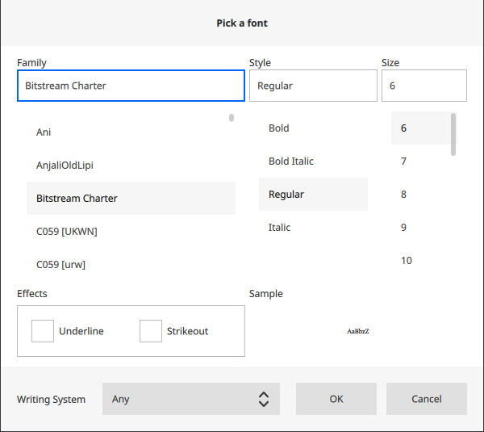Pick the C059 [urw] font
The image size is (484, 432).
tap(60, 264)
